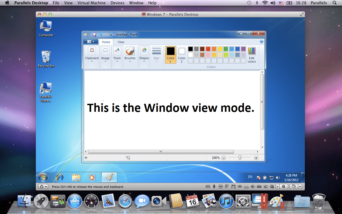Open Windows Explorer folder on the taskbar
This screenshot has height=214, width=342.
(76, 177)
